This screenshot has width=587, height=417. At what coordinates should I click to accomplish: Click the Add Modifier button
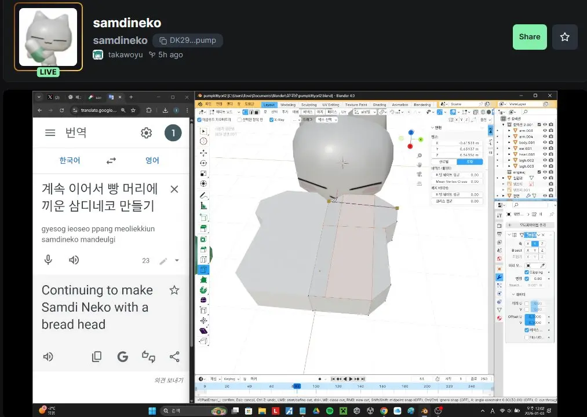pos(530,225)
